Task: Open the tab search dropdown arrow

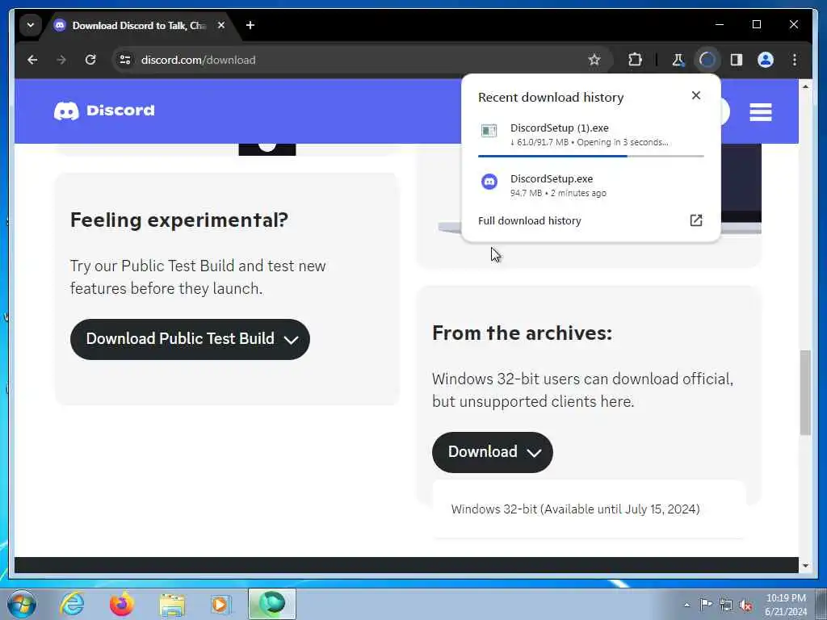Action: (x=31, y=25)
